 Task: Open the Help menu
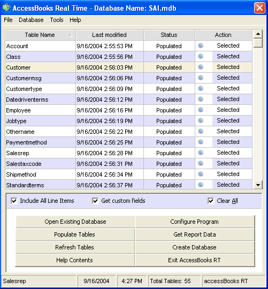(75, 20)
